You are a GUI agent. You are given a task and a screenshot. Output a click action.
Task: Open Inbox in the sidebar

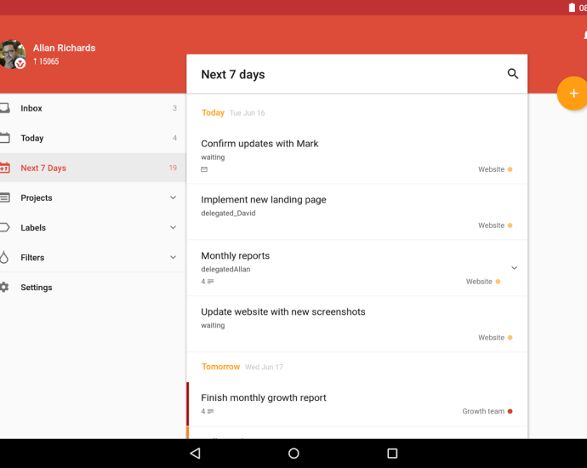tap(93, 108)
